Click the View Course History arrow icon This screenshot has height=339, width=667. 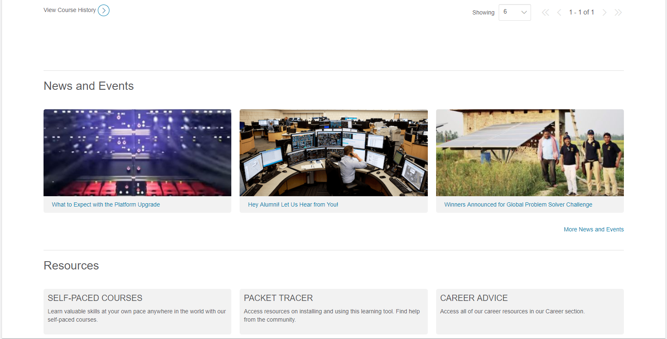(104, 10)
